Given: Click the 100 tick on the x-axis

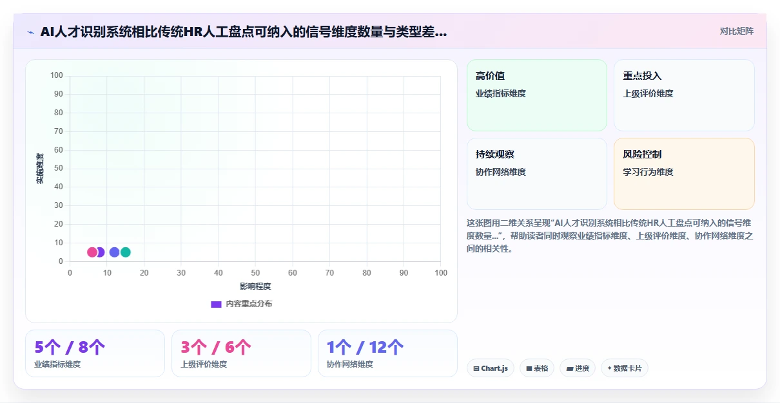Looking at the screenshot, I should tap(441, 273).
